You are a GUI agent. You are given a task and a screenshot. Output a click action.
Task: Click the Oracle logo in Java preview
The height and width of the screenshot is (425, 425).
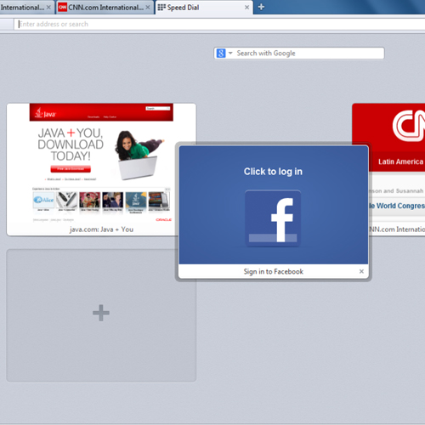pyautogui.click(x=163, y=220)
